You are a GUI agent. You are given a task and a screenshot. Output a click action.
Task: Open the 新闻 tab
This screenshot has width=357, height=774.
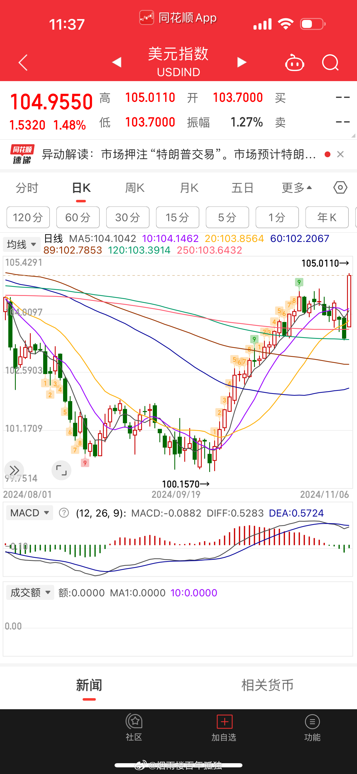(x=89, y=685)
